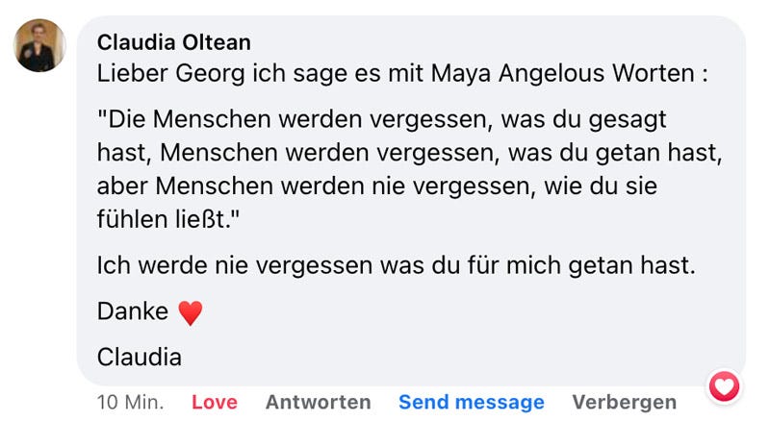The image size is (770, 421).
Task: Reply via the Antworten link
Action: (x=318, y=402)
